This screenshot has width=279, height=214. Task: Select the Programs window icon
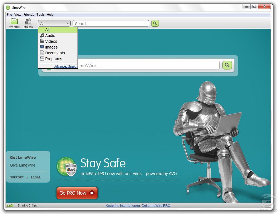pyautogui.click(x=42, y=59)
